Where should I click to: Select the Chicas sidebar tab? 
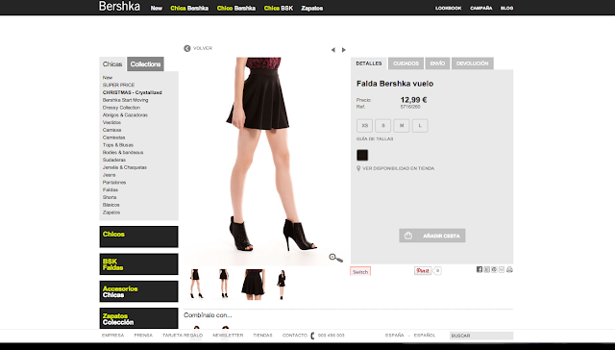click(112, 64)
